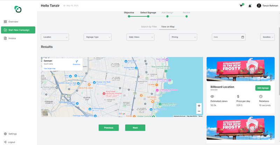Click the Half Million cafe marker
Screen dimensions: 280x145
pyautogui.click(x=153, y=101)
